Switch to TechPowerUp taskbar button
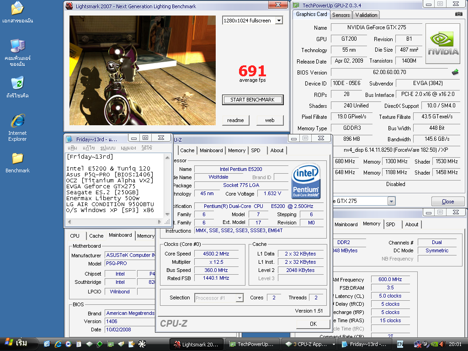The width and height of the screenshot is (468, 351). coord(252,344)
